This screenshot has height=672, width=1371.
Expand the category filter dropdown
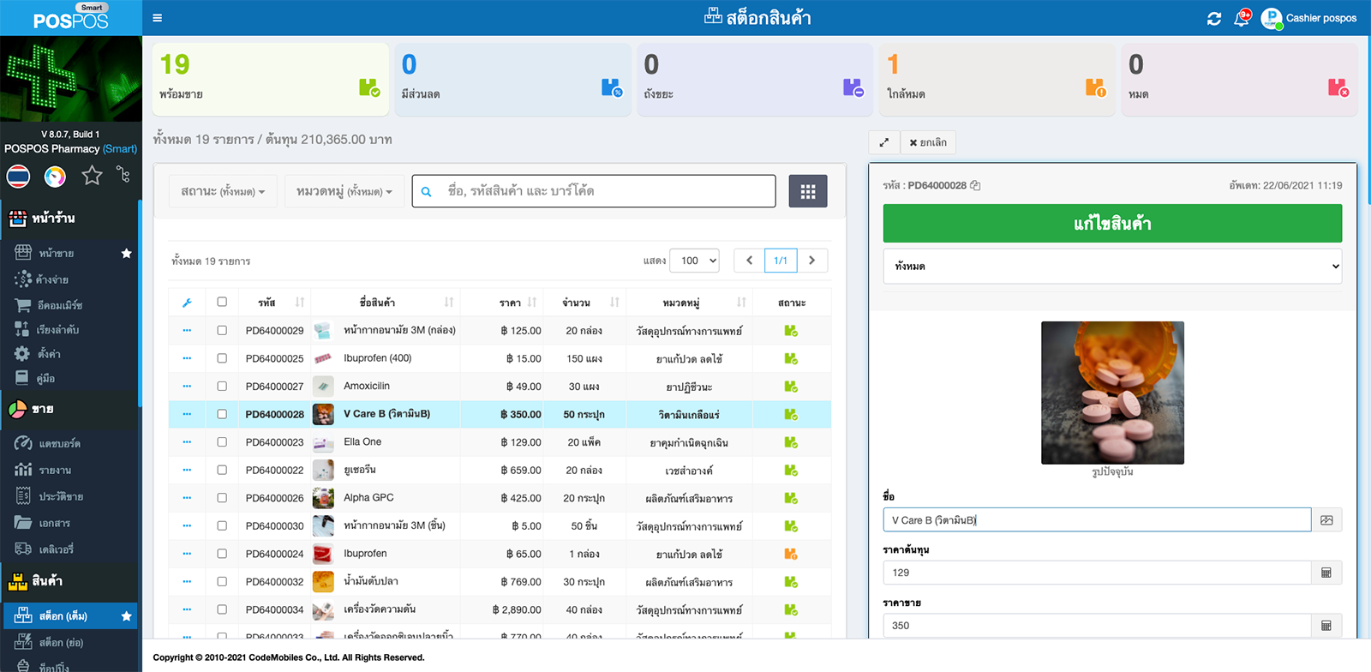click(344, 191)
